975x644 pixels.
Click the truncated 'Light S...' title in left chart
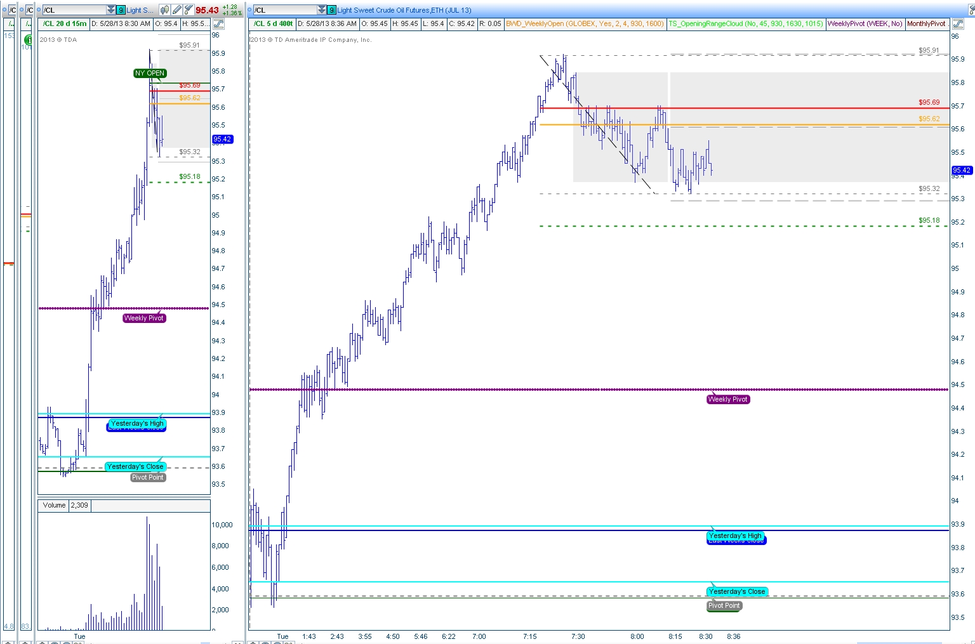[140, 10]
